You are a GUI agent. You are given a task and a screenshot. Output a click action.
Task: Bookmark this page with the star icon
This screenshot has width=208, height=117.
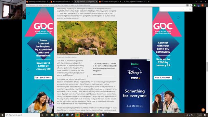click(191, 5)
